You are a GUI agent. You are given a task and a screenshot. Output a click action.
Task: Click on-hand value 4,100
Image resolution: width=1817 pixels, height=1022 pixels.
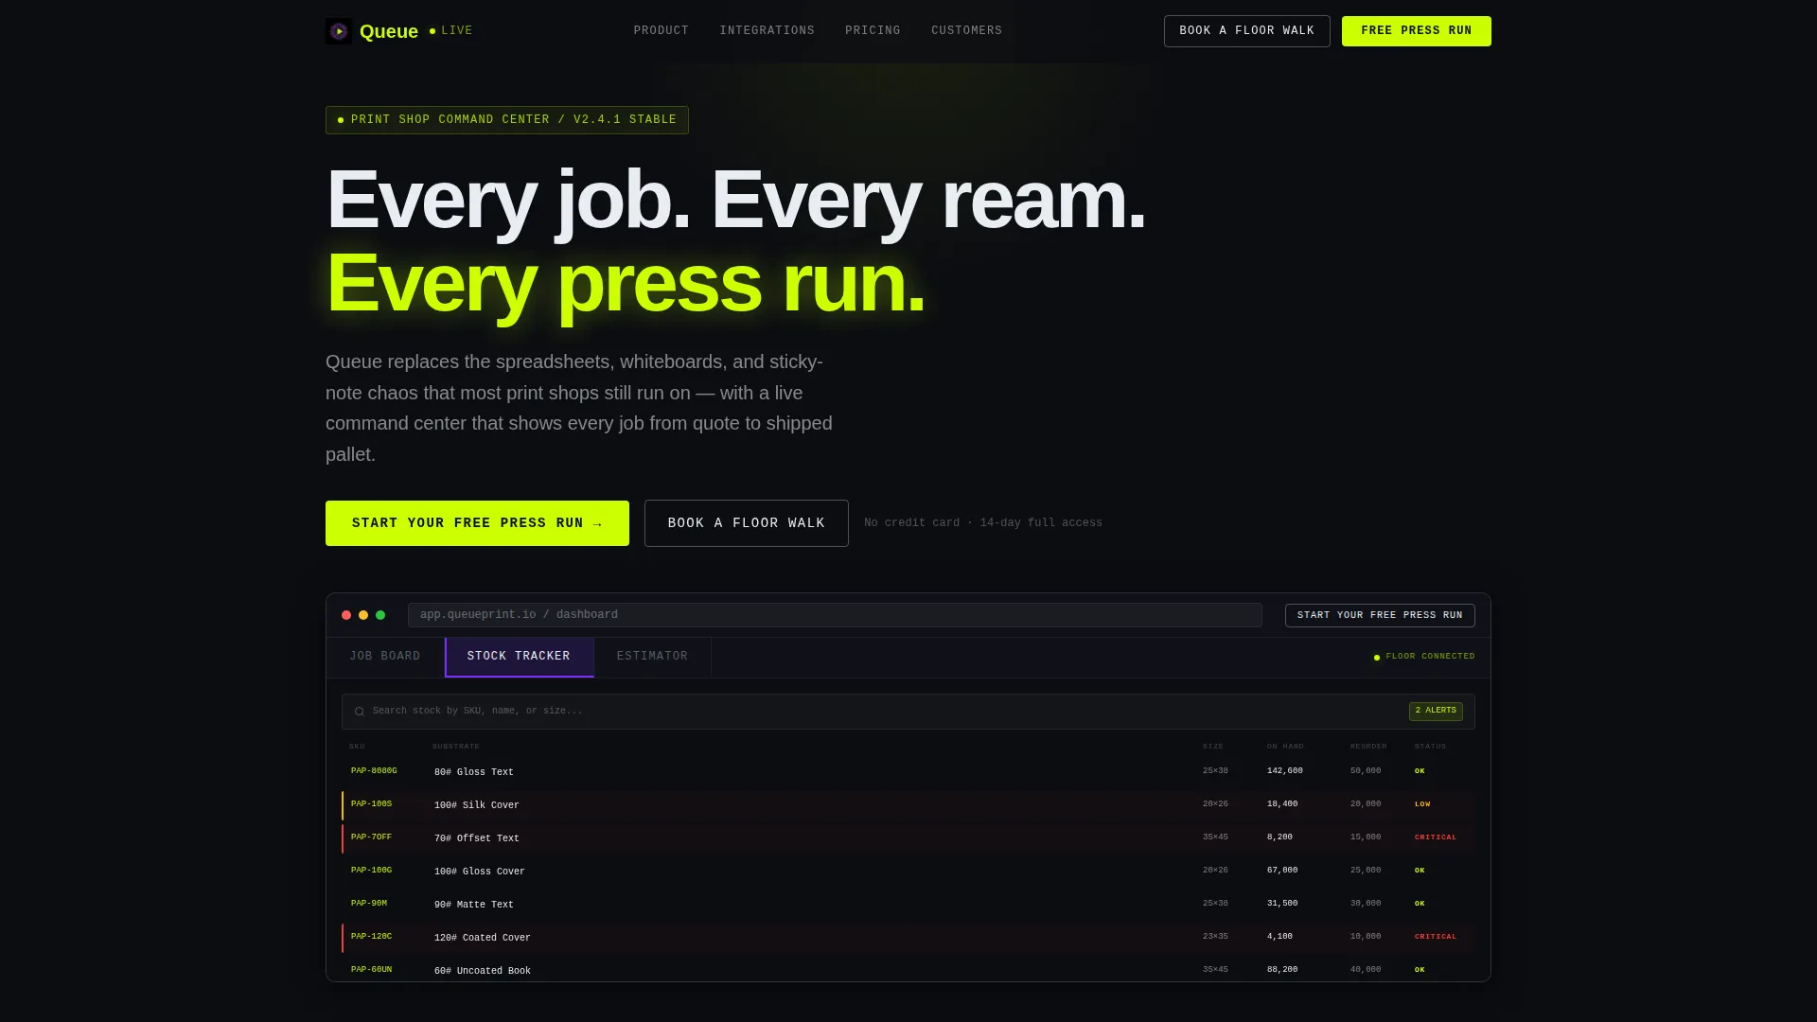pos(1279,937)
